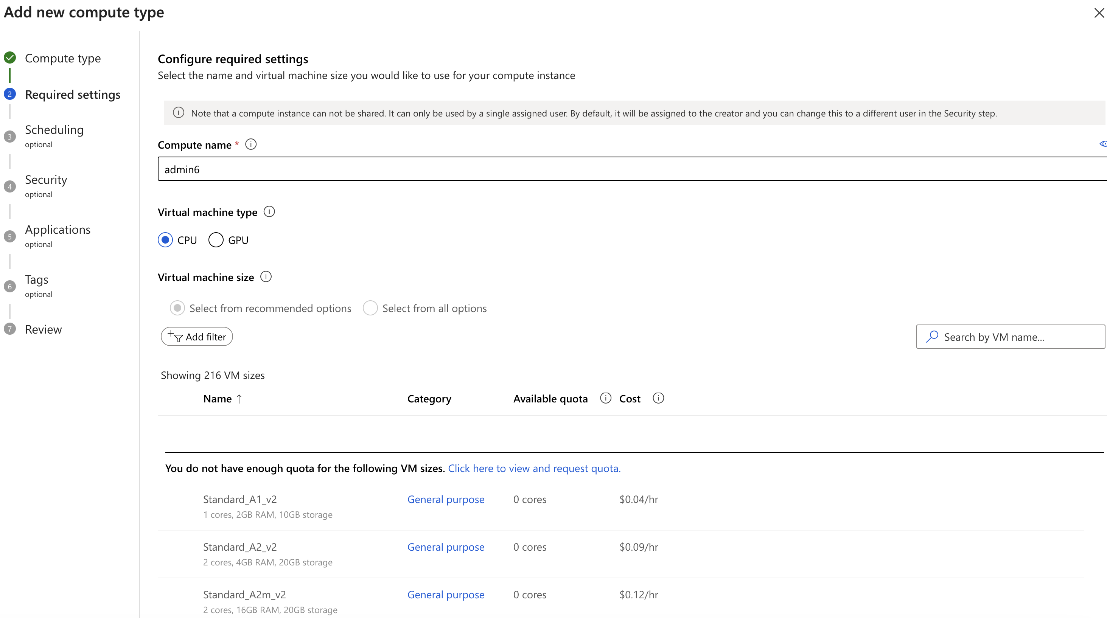Open the Virtual machine size info tooltip
The width and height of the screenshot is (1107, 618).
266,277
